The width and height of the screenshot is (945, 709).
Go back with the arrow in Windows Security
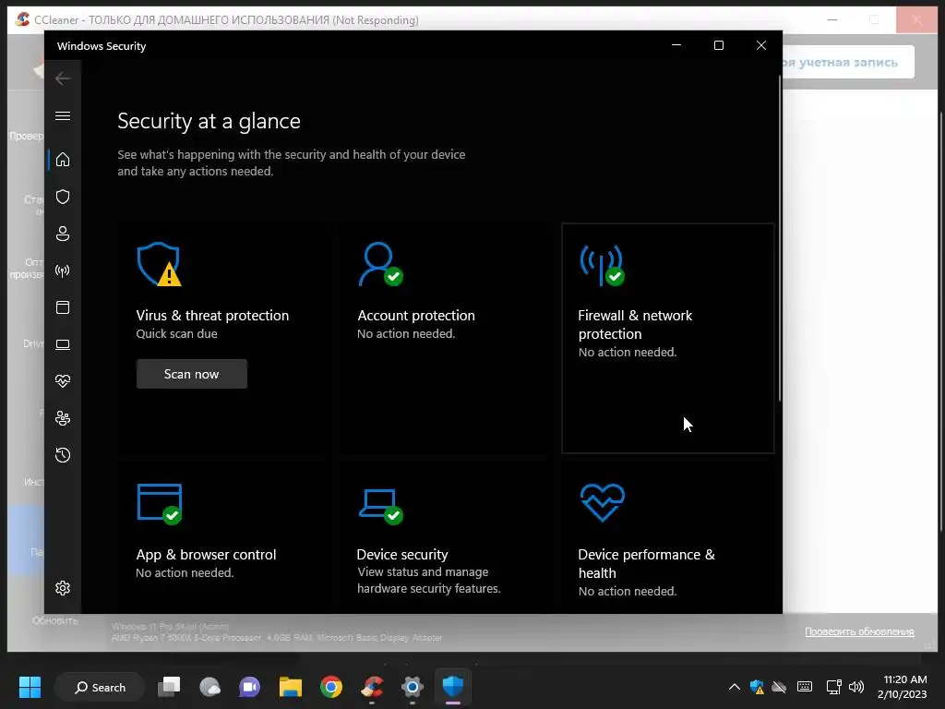coord(63,78)
